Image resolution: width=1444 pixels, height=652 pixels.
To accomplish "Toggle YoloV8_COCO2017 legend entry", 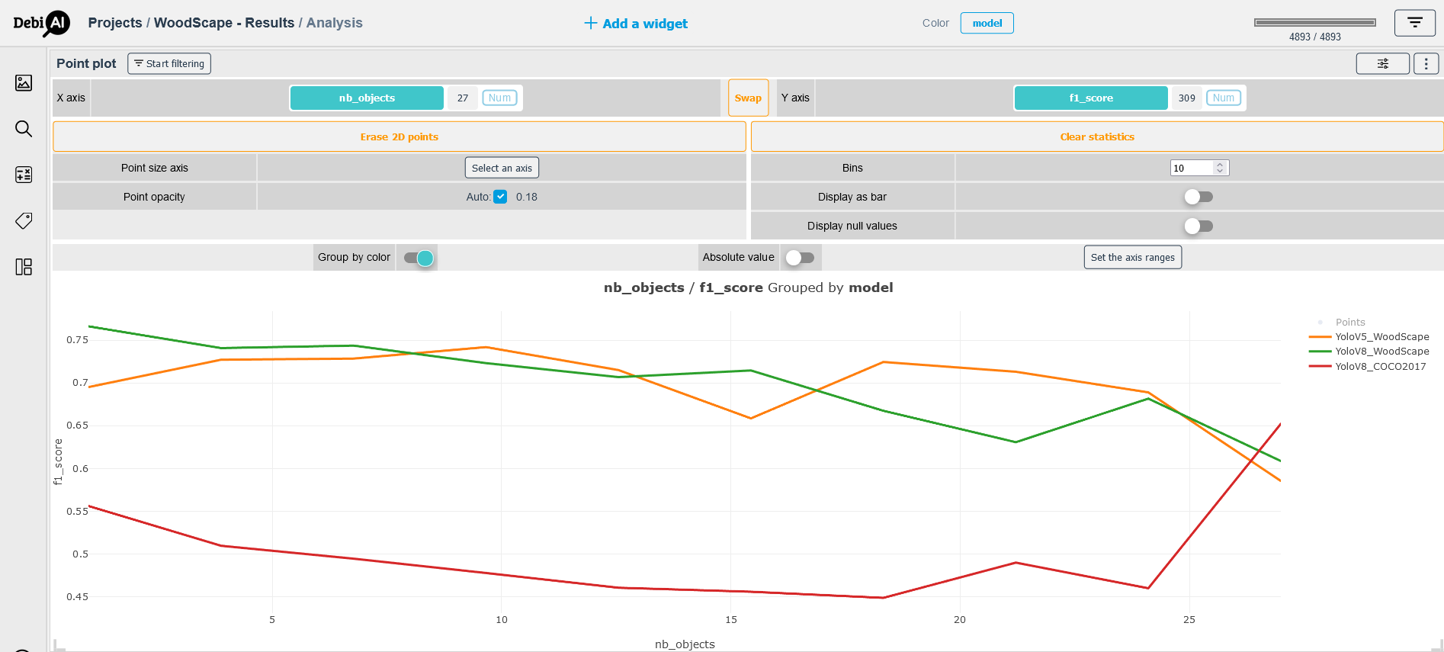I will (x=1368, y=366).
